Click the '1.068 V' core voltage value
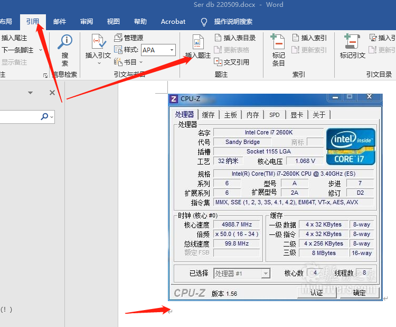 [305, 161]
